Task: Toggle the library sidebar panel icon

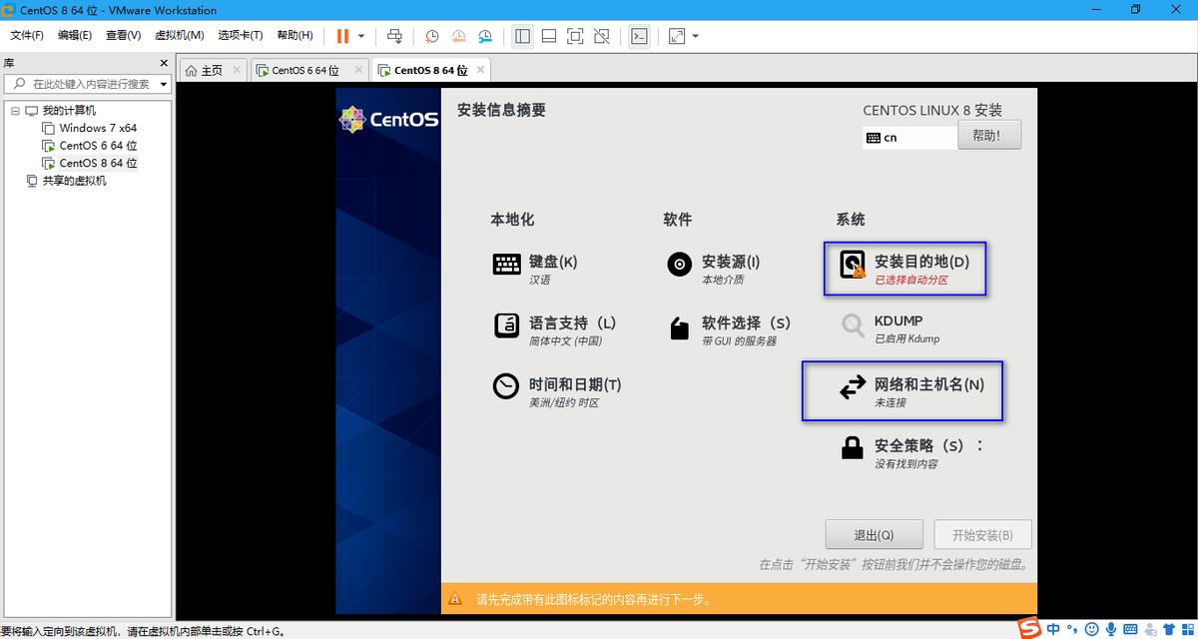Action: point(521,36)
